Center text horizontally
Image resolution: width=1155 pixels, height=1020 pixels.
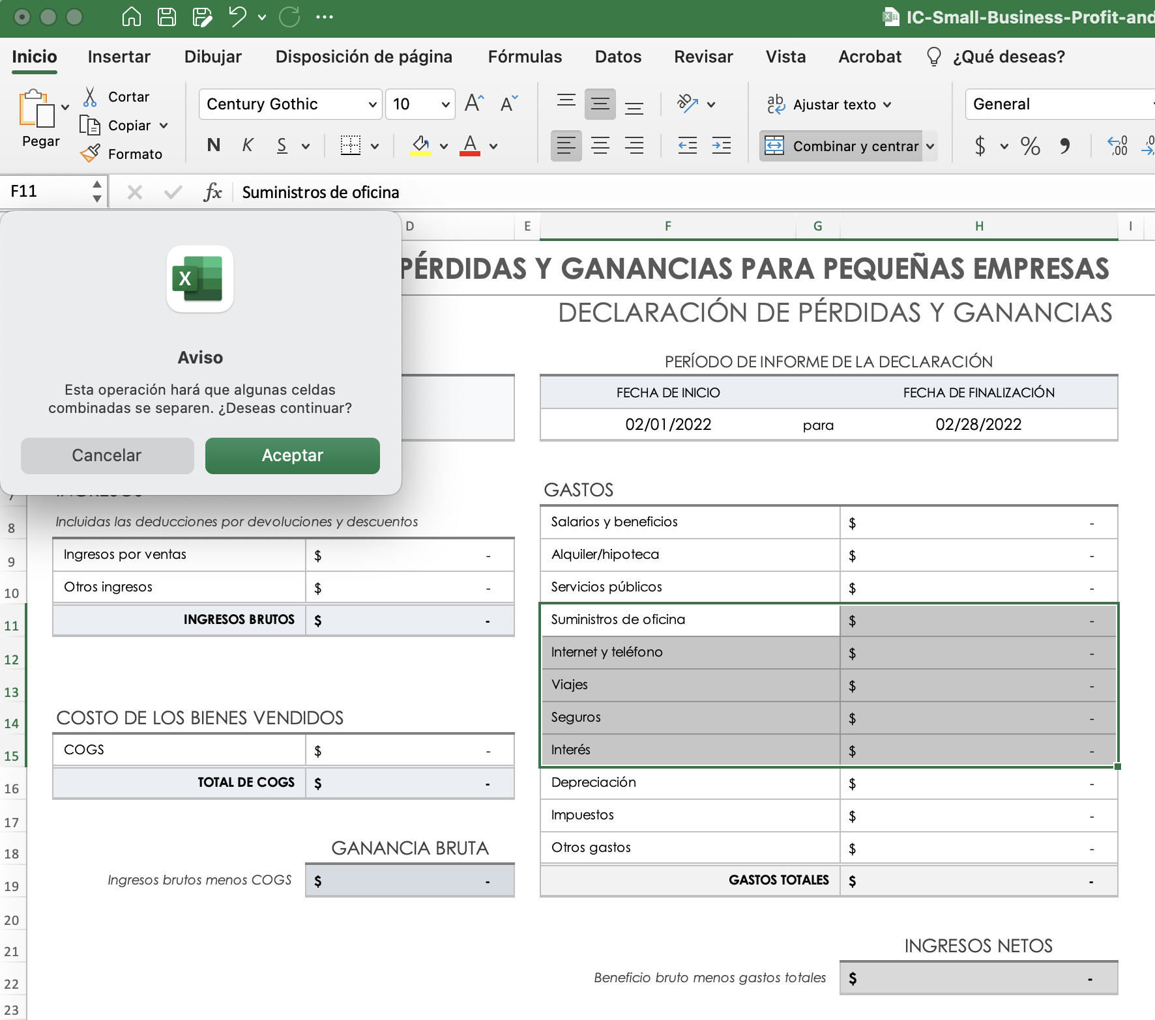pyautogui.click(x=600, y=145)
